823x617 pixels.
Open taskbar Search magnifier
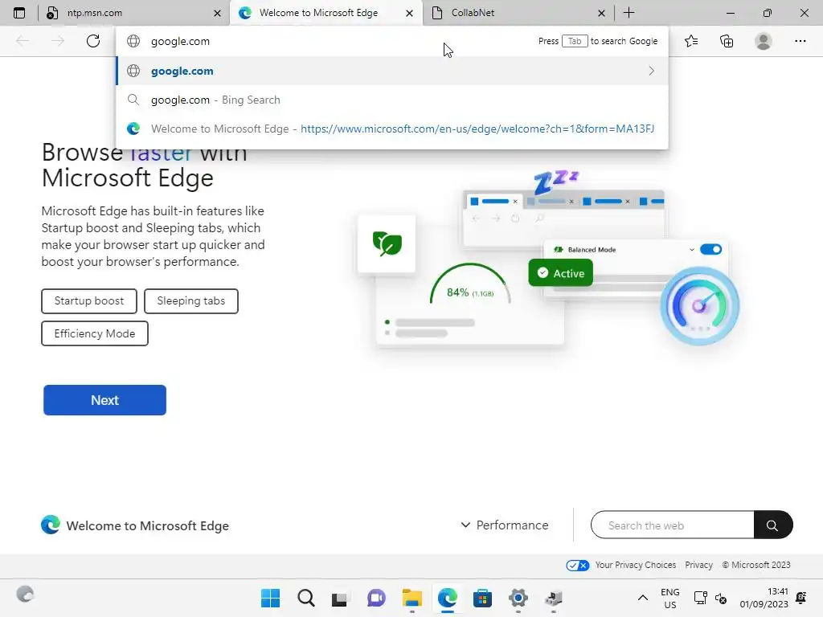pos(306,598)
